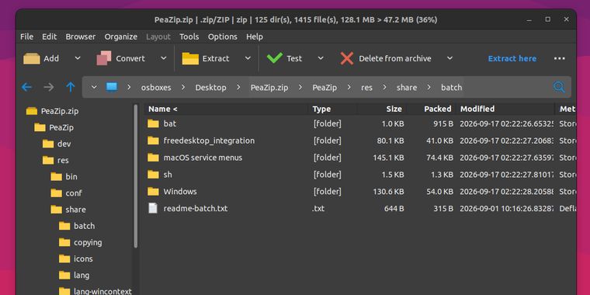The height and width of the screenshot is (295, 590).
Task: Open the Test button dropdown arrow
Action: pyautogui.click(x=321, y=58)
